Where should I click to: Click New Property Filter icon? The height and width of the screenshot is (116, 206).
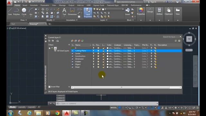click(x=49, y=41)
